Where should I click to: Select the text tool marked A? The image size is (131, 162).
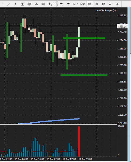(15, 4)
